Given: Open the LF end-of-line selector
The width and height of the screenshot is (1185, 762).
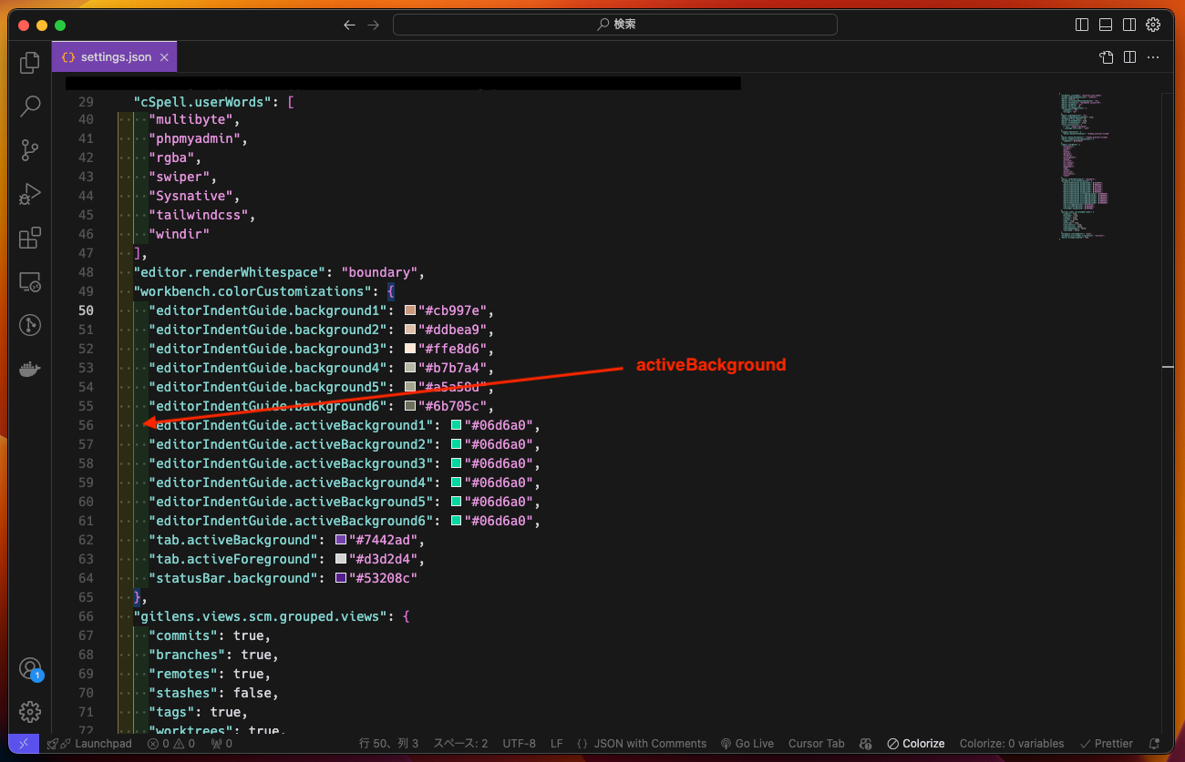Looking at the screenshot, I should point(557,744).
